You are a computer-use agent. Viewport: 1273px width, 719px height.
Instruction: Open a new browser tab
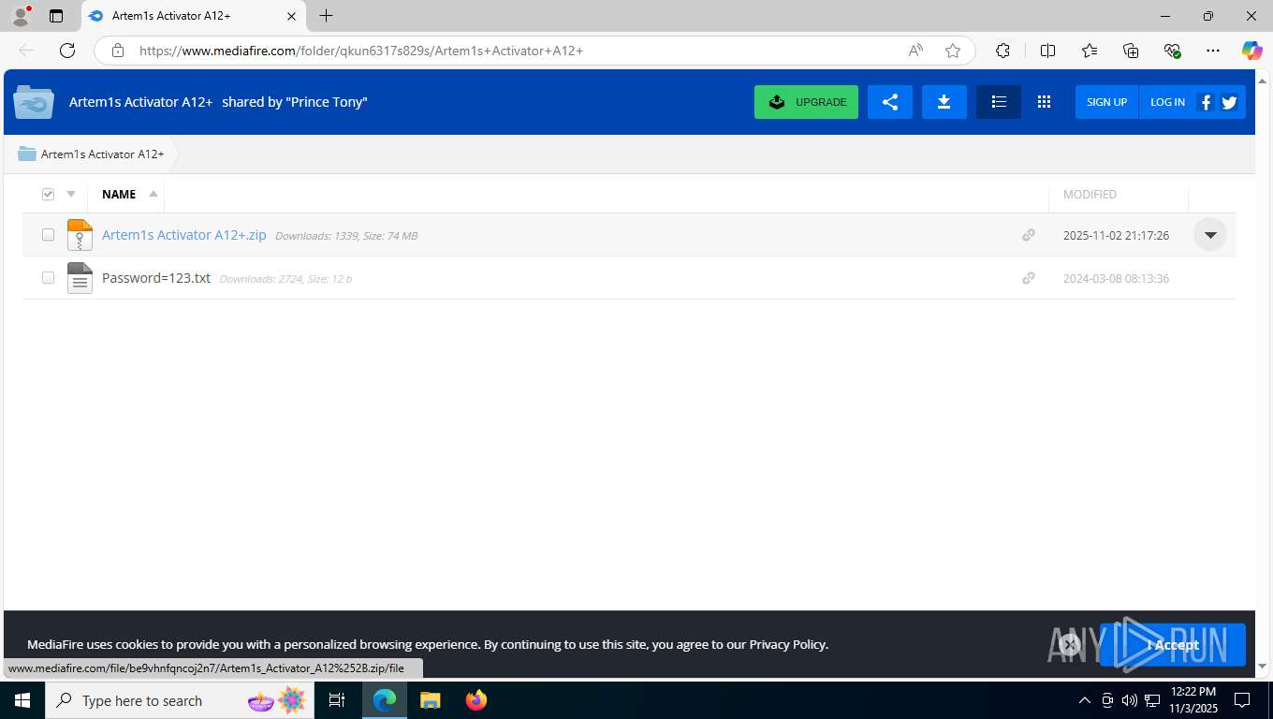tap(326, 16)
